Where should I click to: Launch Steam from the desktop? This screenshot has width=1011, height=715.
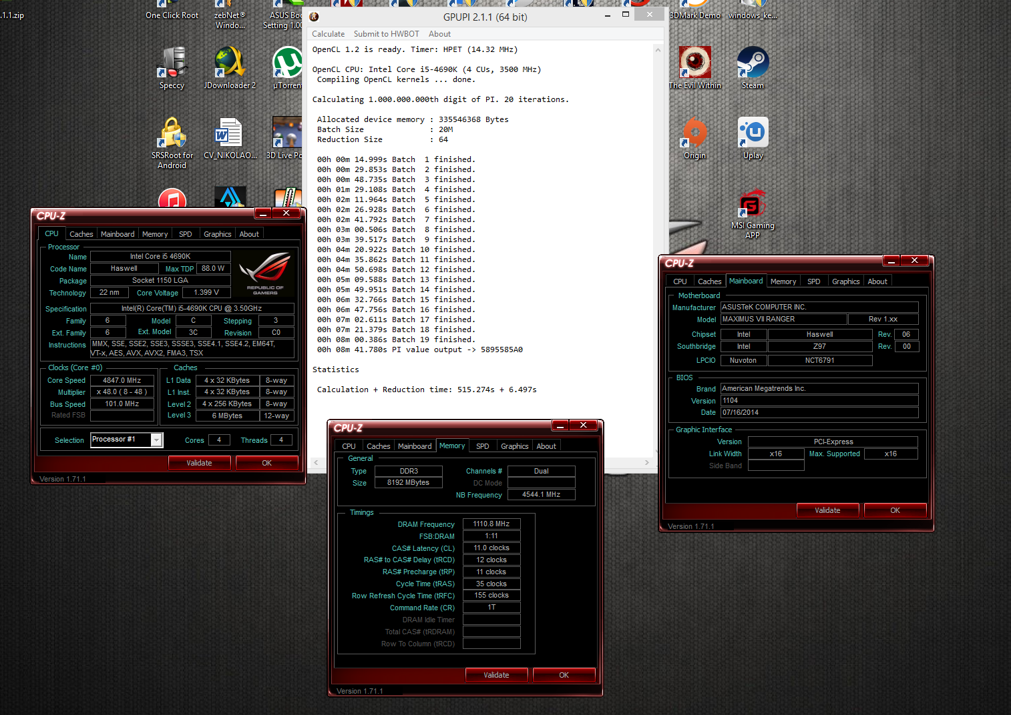753,68
